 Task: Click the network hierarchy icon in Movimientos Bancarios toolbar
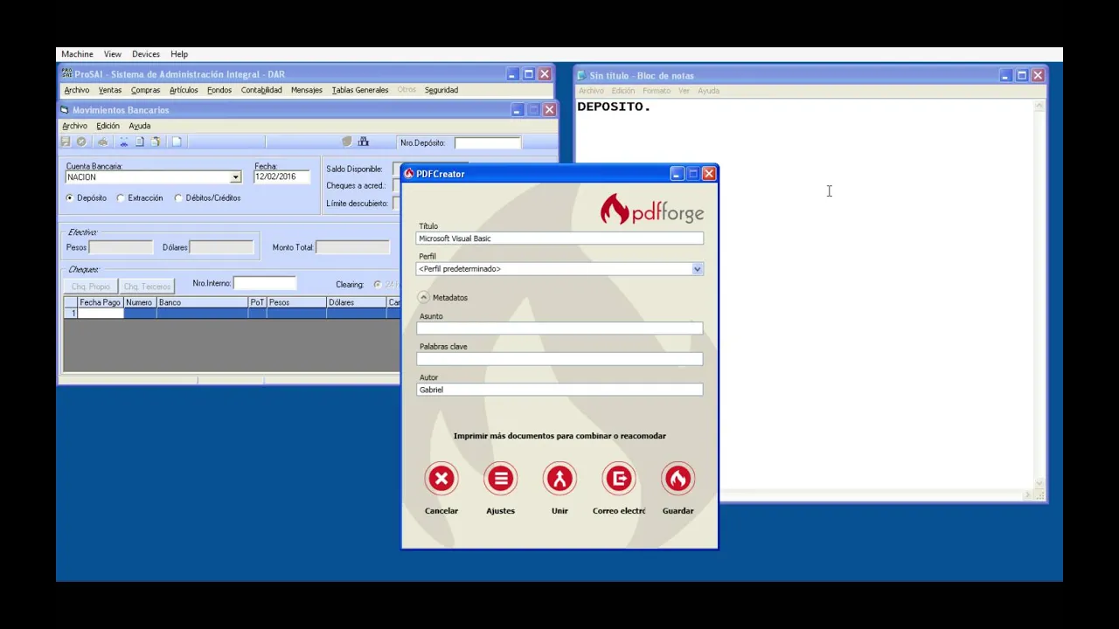point(364,142)
